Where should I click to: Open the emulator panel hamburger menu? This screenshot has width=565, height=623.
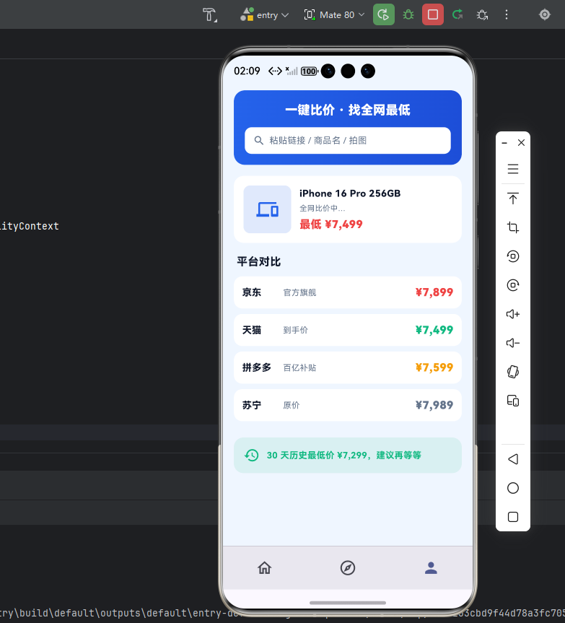pos(513,169)
